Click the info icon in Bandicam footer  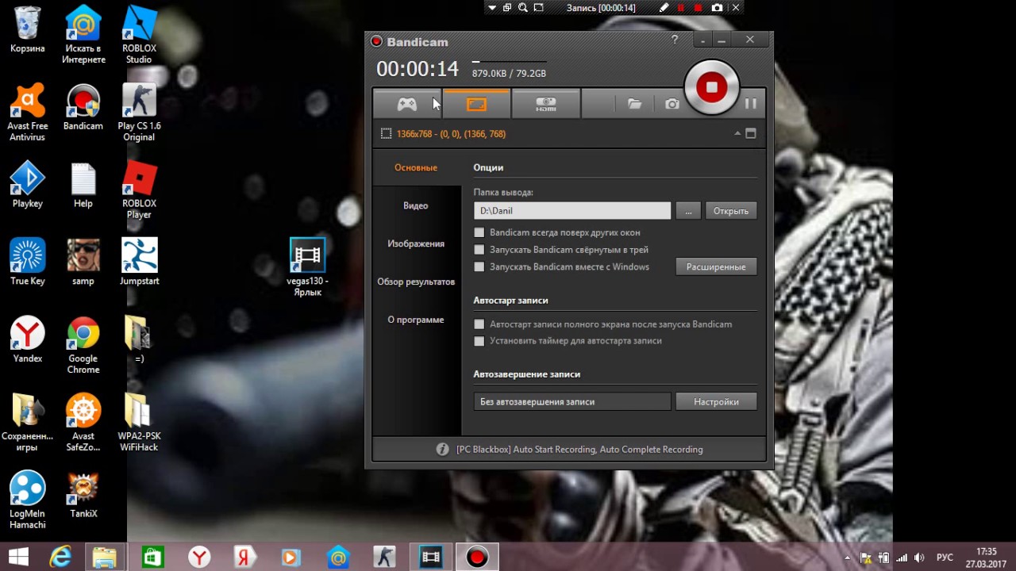click(443, 450)
